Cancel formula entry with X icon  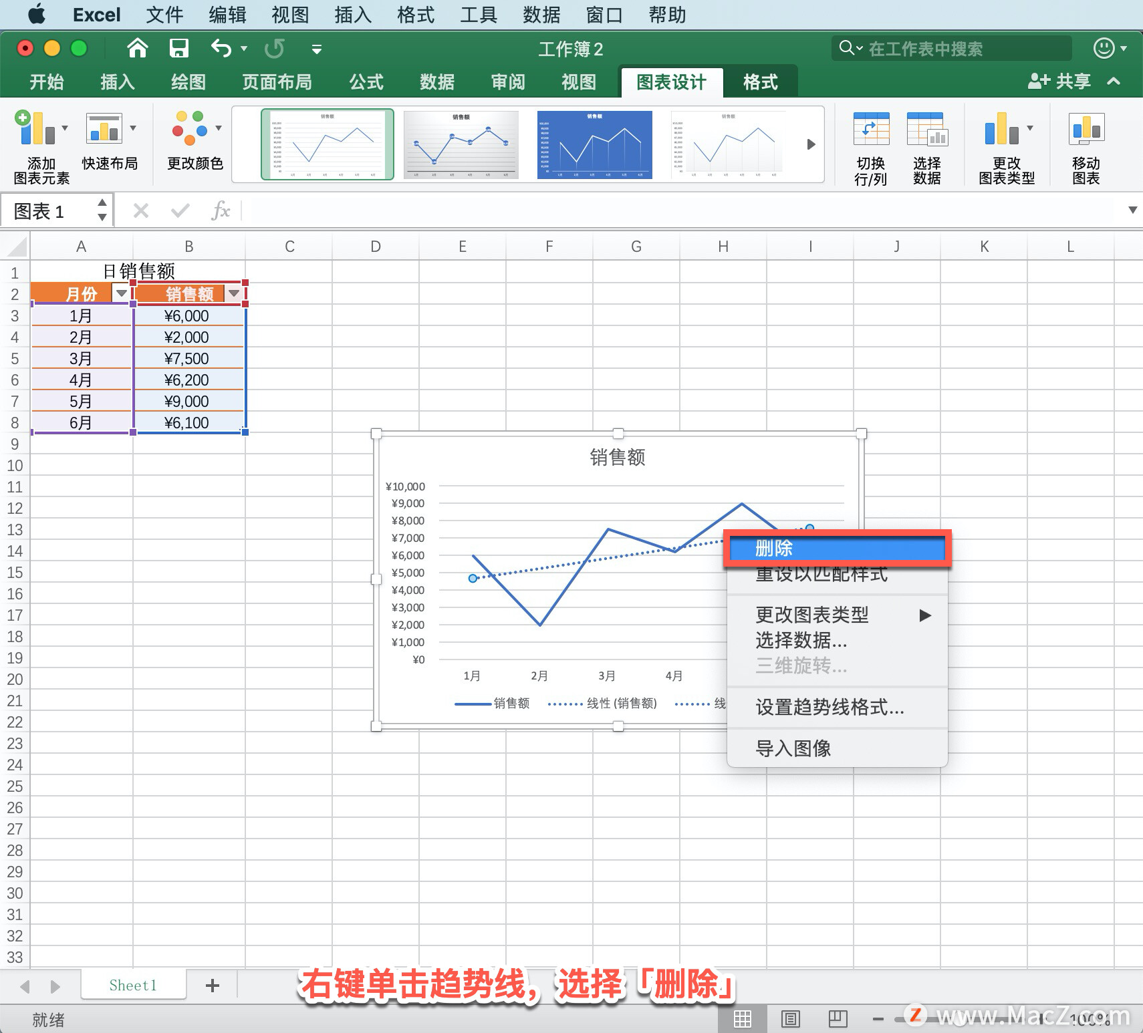tap(141, 211)
